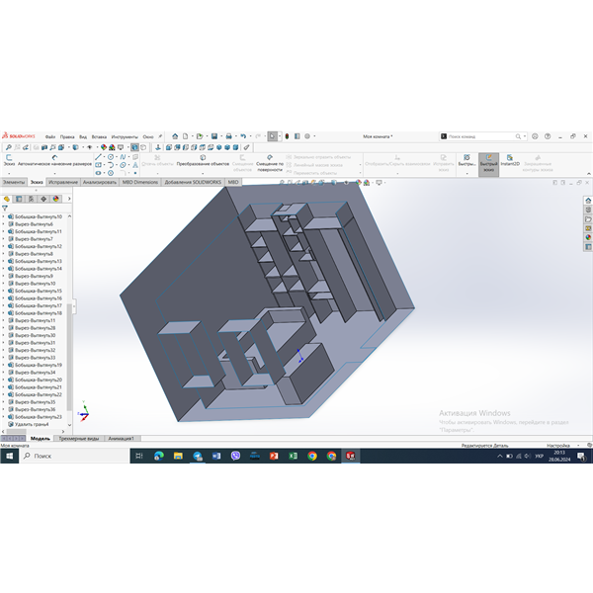Viewport: 593px width, 593px height.
Task: Undo the last action with the Undo arrow
Action: [243, 136]
